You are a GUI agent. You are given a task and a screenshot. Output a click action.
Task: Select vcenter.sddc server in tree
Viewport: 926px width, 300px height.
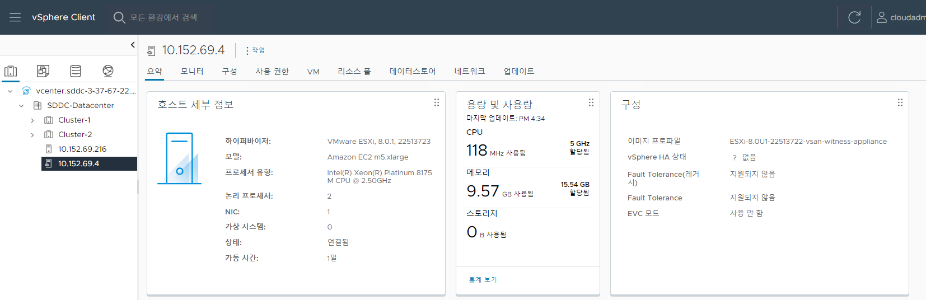[86, 91]
